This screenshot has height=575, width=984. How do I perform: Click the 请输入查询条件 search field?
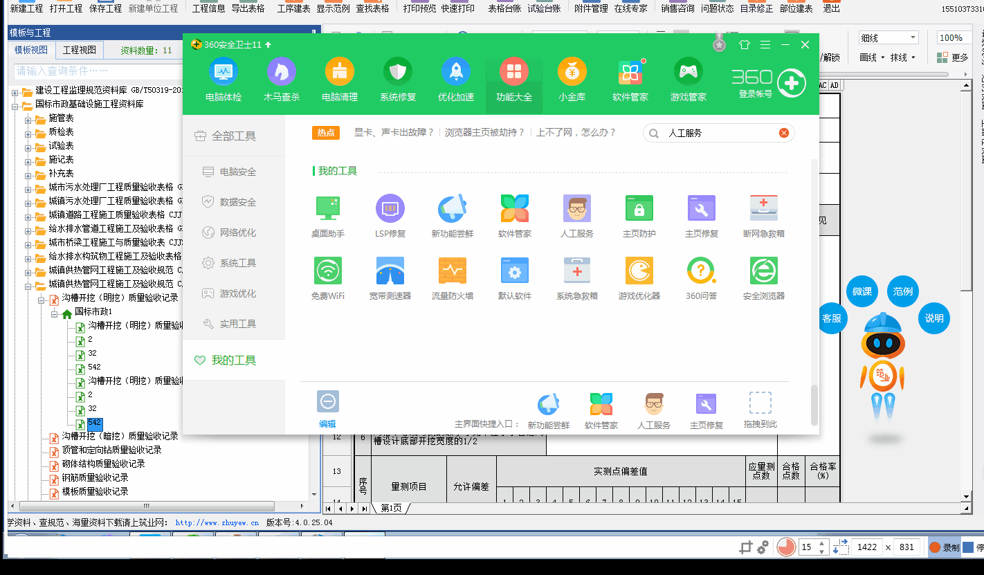pos(97,71)
